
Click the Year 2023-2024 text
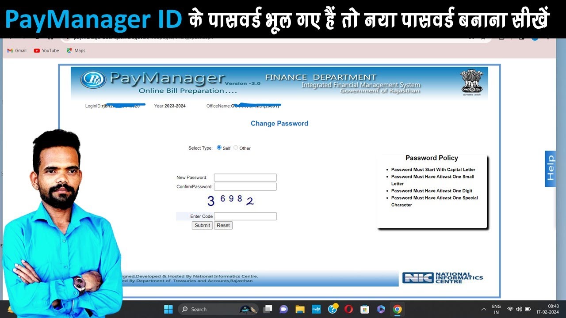[x=170, y=106]
